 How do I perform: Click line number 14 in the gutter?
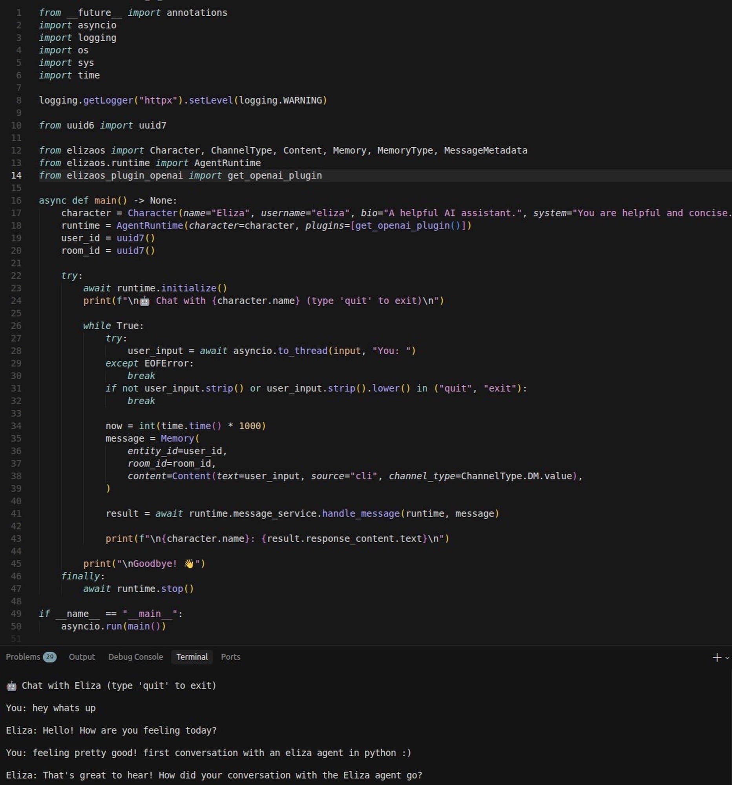16,176
